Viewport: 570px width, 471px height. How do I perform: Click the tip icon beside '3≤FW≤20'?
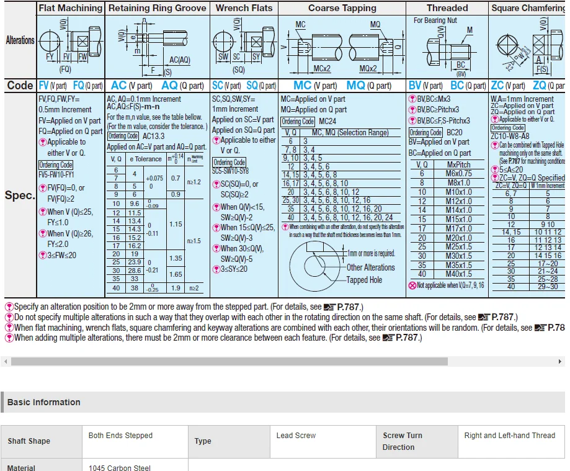coord(43,255)
